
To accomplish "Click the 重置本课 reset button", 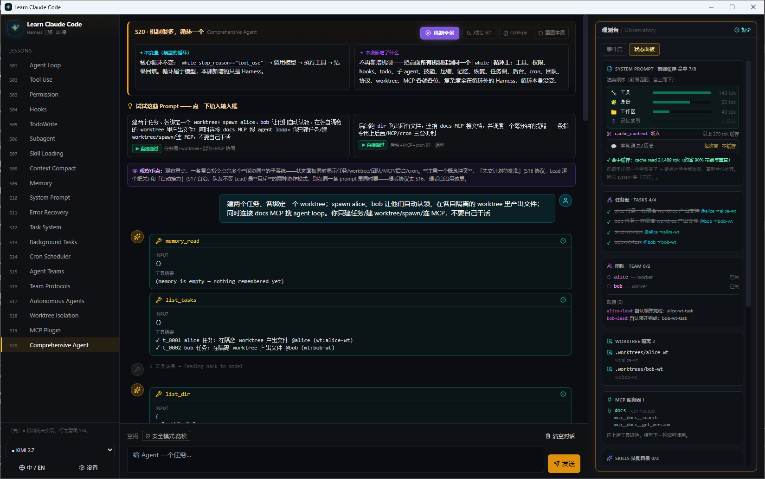I will pyautogui.click(x=552, y=33).
